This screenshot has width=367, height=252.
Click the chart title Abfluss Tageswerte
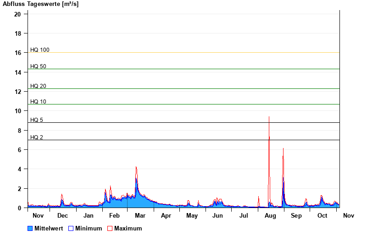[x=40, y=4]
